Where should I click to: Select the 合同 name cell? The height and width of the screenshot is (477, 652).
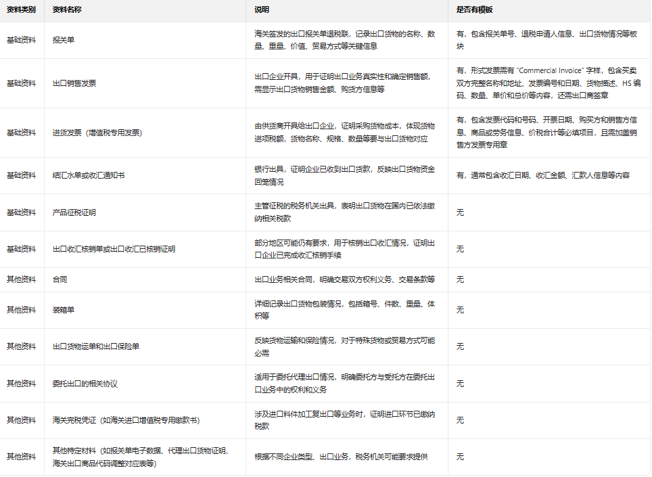click(x=60, y=279)
